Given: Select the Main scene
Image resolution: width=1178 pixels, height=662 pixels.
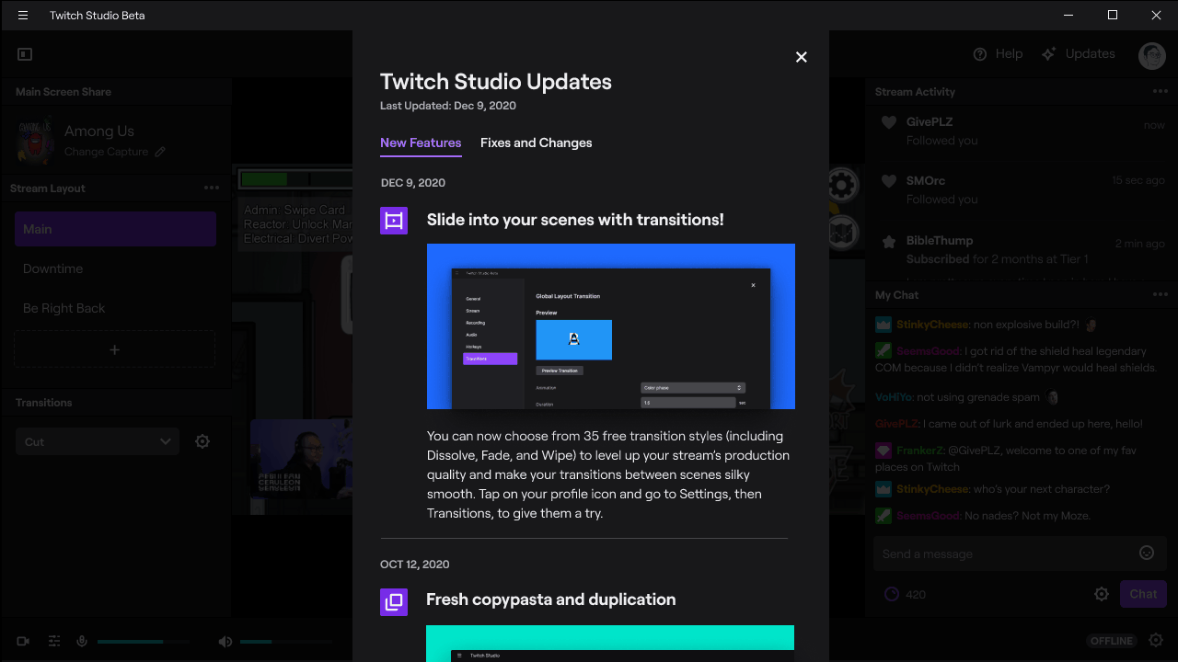Looking at the screenshot, I should click(115, 229).
